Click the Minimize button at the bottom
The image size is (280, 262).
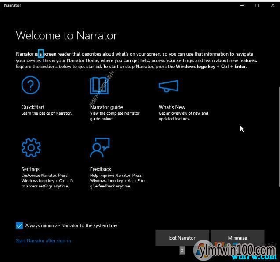pyautogui.click(x=237, y=238)
